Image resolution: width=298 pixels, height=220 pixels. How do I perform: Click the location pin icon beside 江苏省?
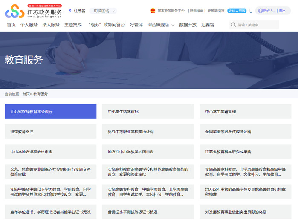[x=70, y=11]
